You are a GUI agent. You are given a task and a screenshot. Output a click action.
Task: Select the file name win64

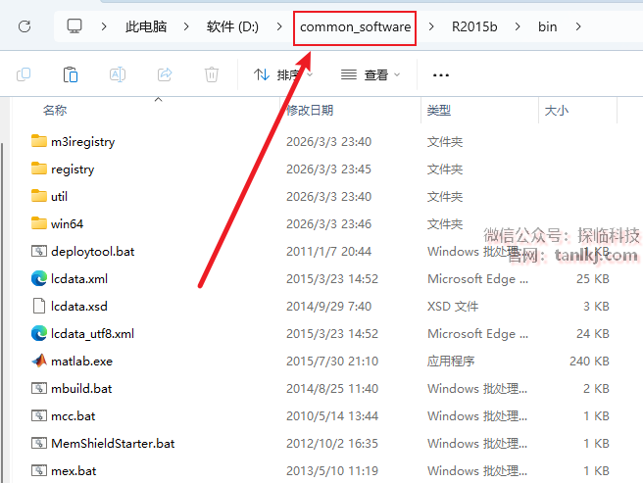68,224
